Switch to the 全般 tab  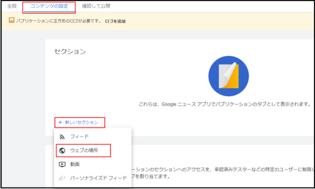click(x=12, y=6)
